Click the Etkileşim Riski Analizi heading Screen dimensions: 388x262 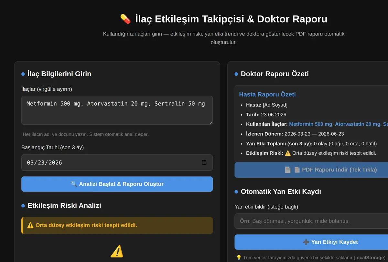64,205
